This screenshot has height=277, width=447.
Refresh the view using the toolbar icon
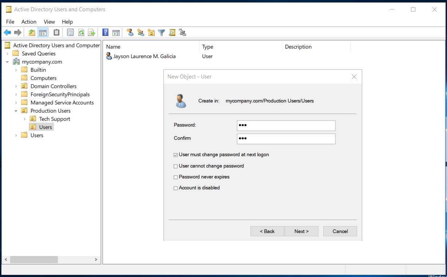click(x=81, y=32)
